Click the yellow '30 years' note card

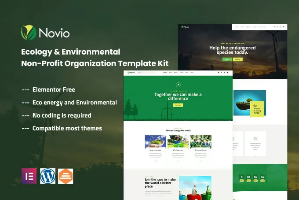[x=256, y=111]
